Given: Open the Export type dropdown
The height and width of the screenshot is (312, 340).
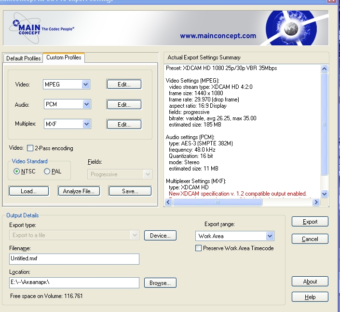Looking at the screenshot, I should click(x=74, y=235).
